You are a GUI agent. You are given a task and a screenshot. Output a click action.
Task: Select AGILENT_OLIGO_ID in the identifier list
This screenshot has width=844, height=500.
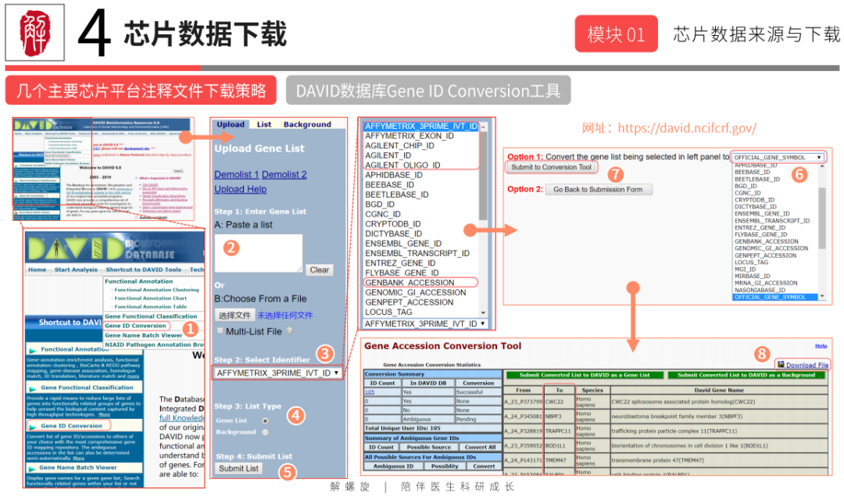(402, 165)
